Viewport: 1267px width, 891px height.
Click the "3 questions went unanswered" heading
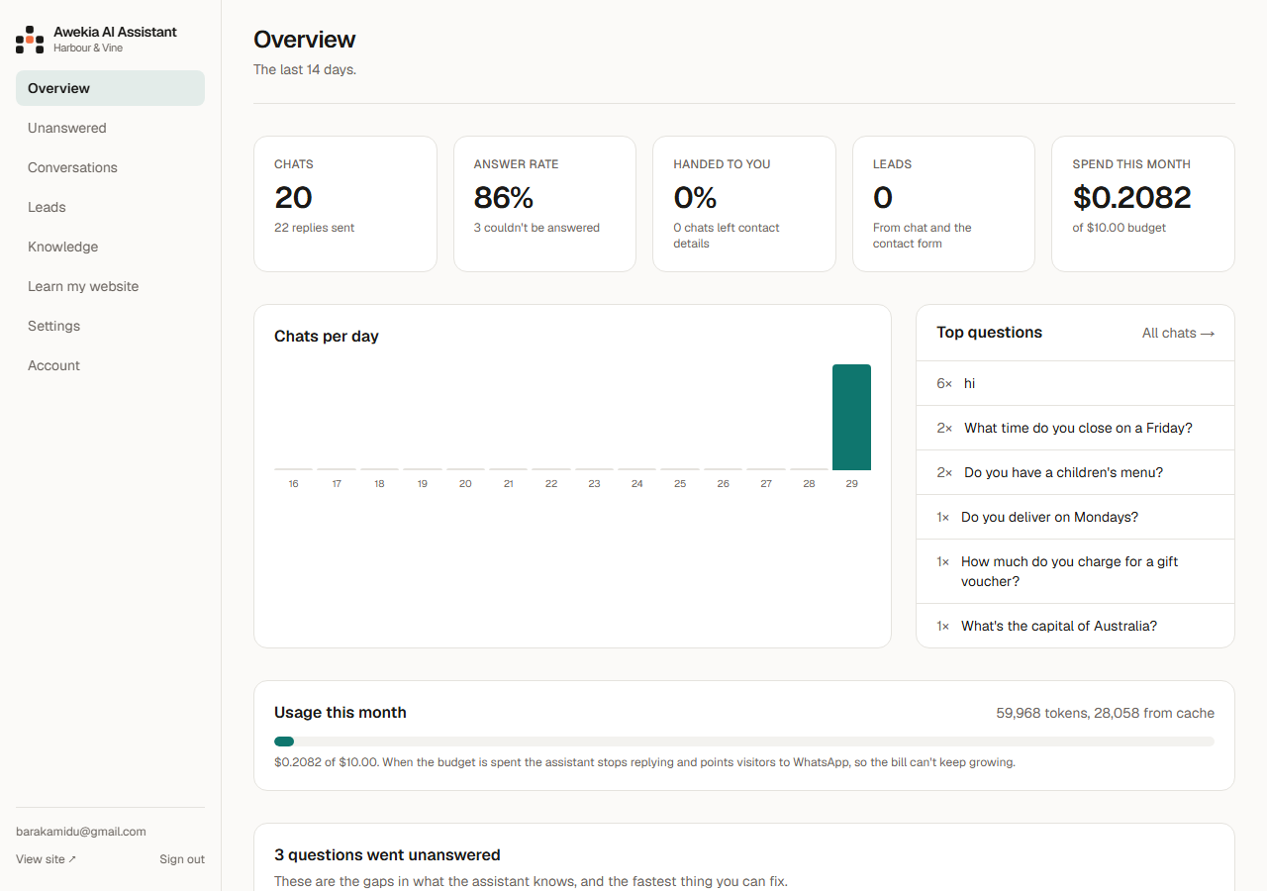387,854
